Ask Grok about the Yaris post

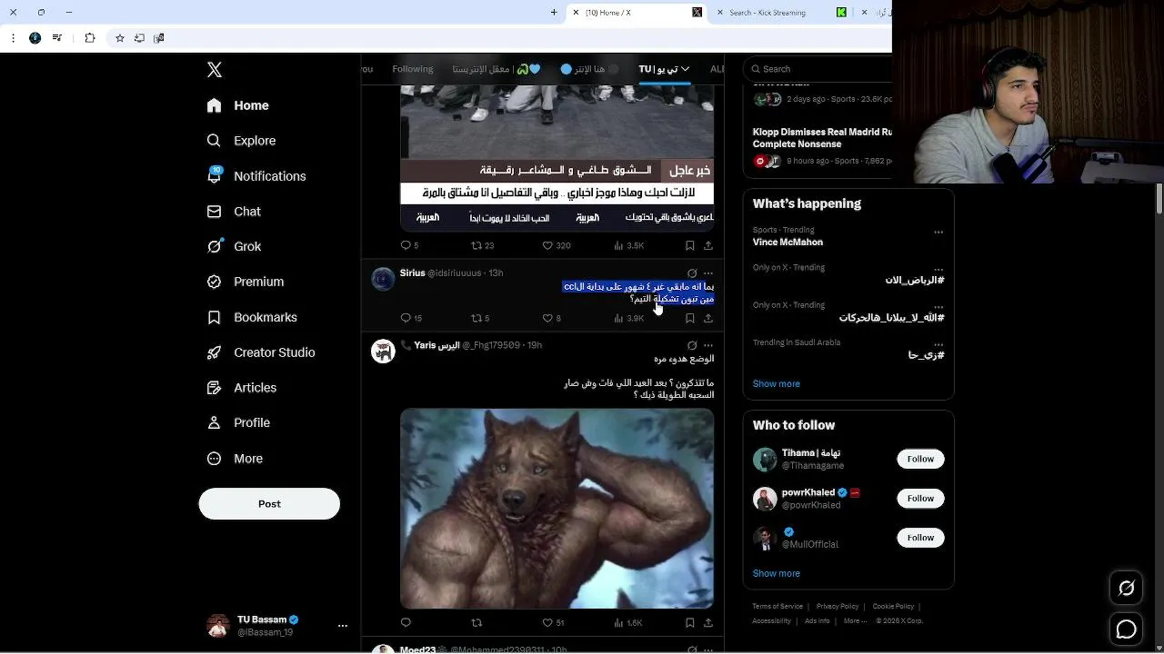pos(692,346)
